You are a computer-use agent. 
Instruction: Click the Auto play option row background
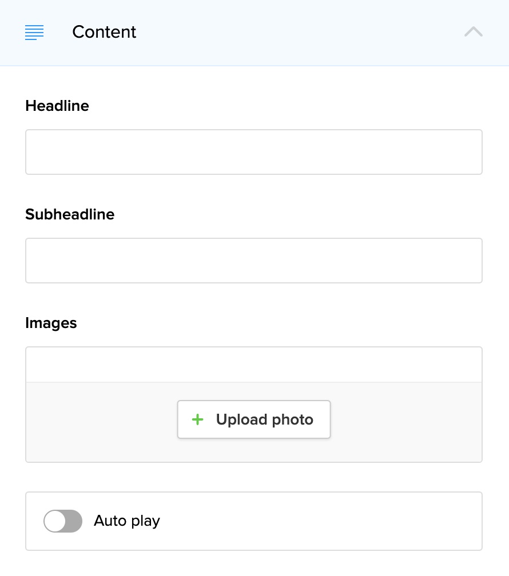pos(320,521)
